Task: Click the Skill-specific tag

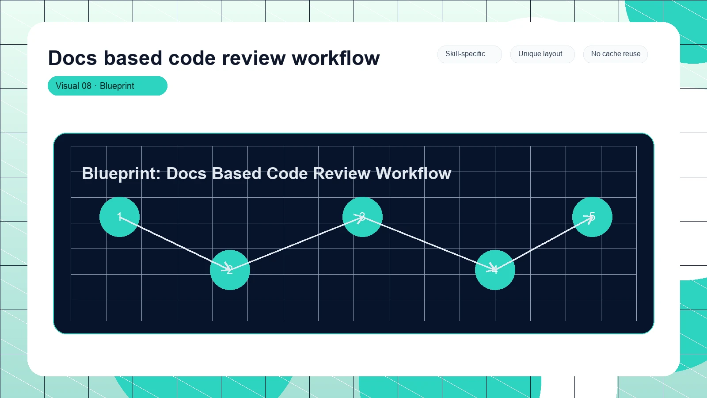Action: pos(469,54)
